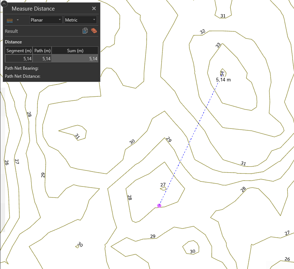Close the Measure Distance panel
Viewport: 294px width, 269px height.
[x=94, y=8]
